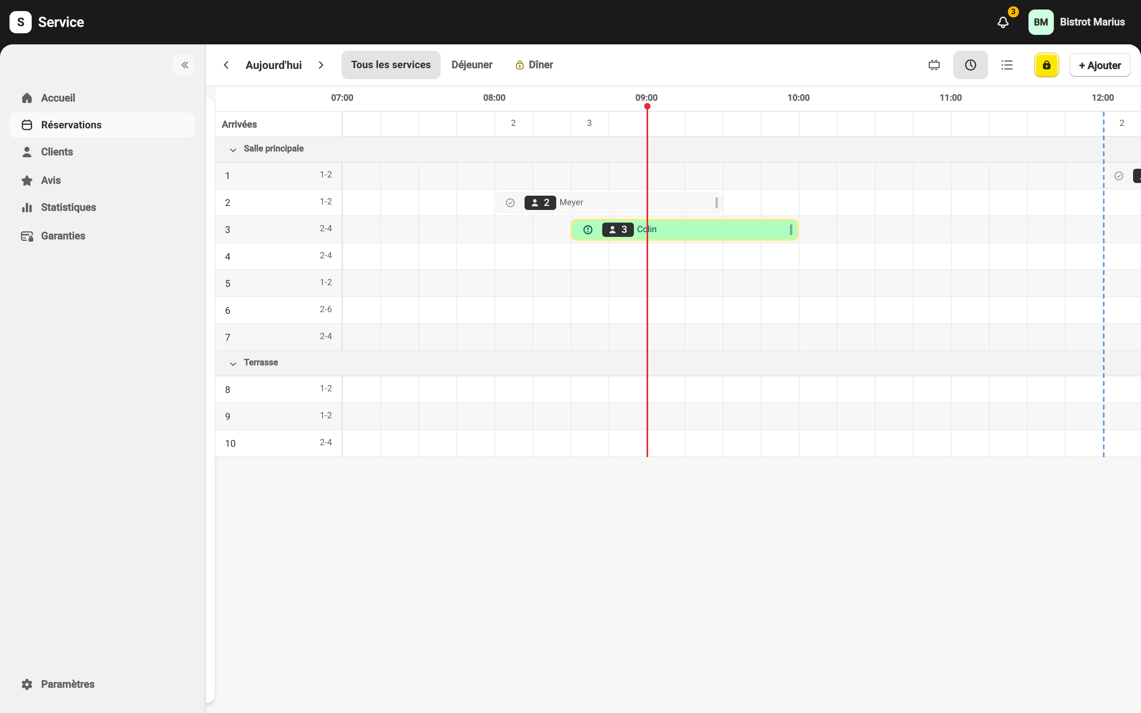
Task: Open the Colin reservation block
Action: [684, 230]
